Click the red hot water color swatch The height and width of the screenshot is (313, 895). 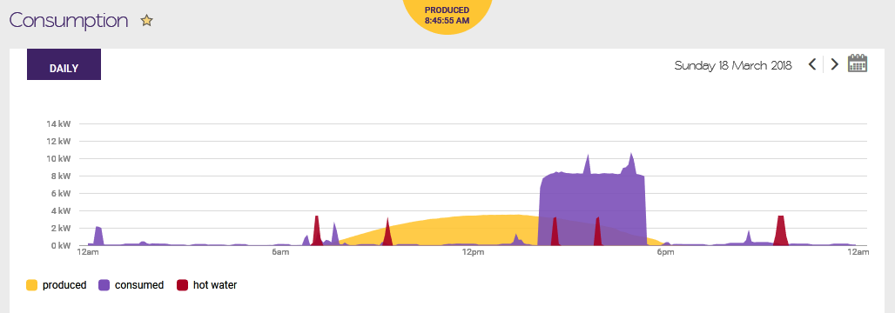182,285
